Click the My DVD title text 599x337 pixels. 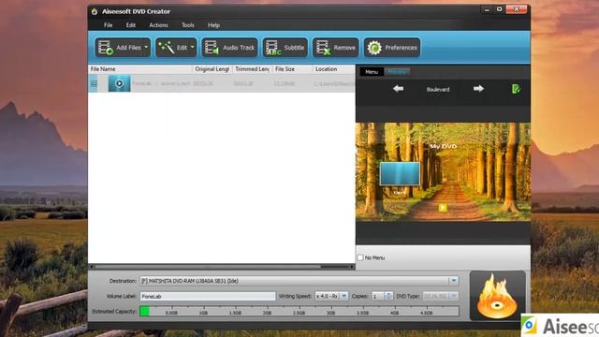pyautogui.click(x=443, y=146)
